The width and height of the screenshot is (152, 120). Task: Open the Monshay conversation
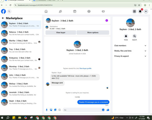21,68
